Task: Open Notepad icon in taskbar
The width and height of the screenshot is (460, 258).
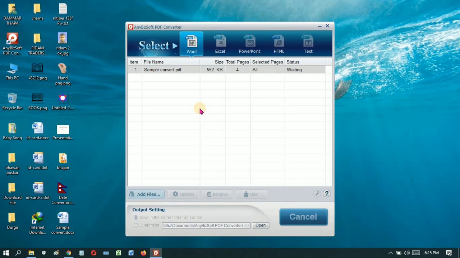Action: pyautogui.click(x=81, y=253)
